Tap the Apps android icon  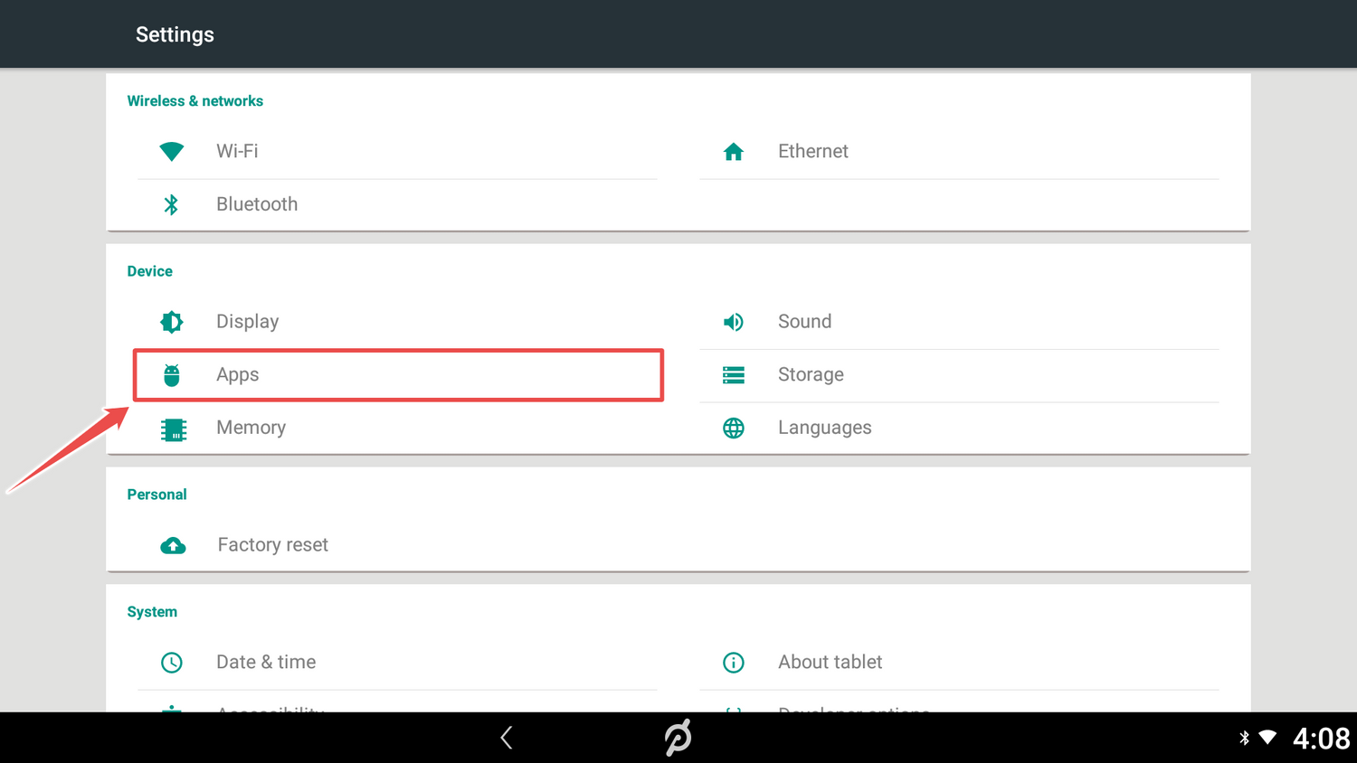[x=171, y=375]
